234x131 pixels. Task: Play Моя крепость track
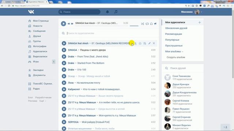coord(64,115)
